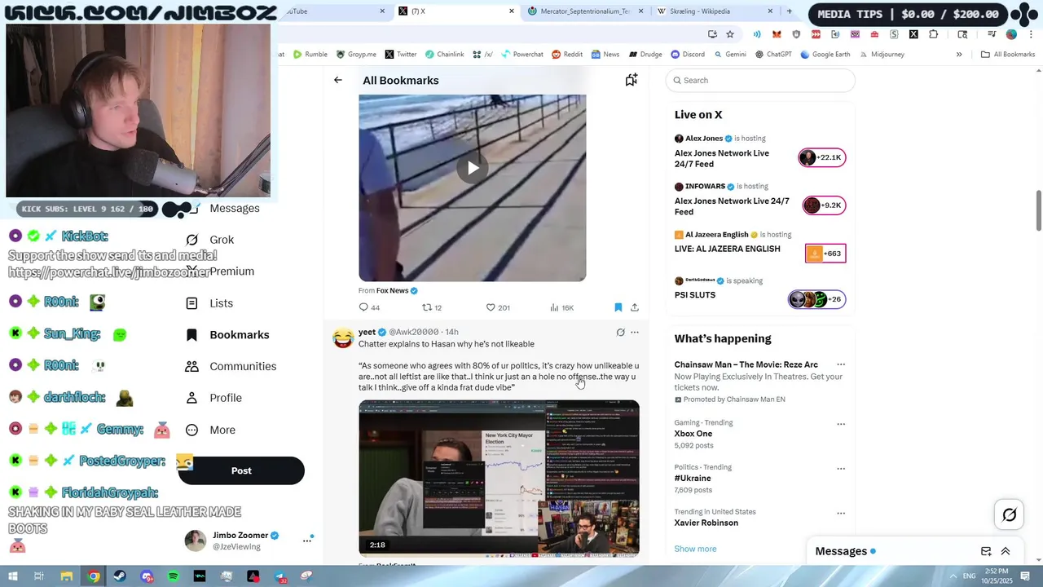1043x587 pixels.
Task: View analytics for the Fox News post (16K)
Action: point(561,307)
